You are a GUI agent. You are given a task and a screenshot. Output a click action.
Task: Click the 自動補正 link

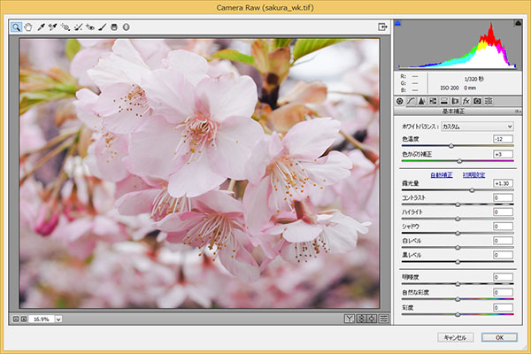441,174
